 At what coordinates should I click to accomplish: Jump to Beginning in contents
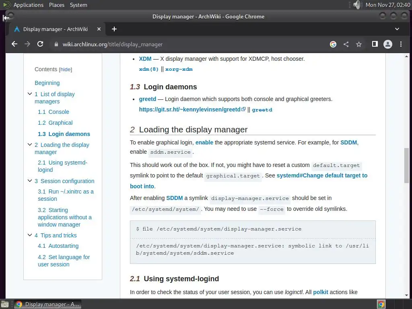coord(47,83)
